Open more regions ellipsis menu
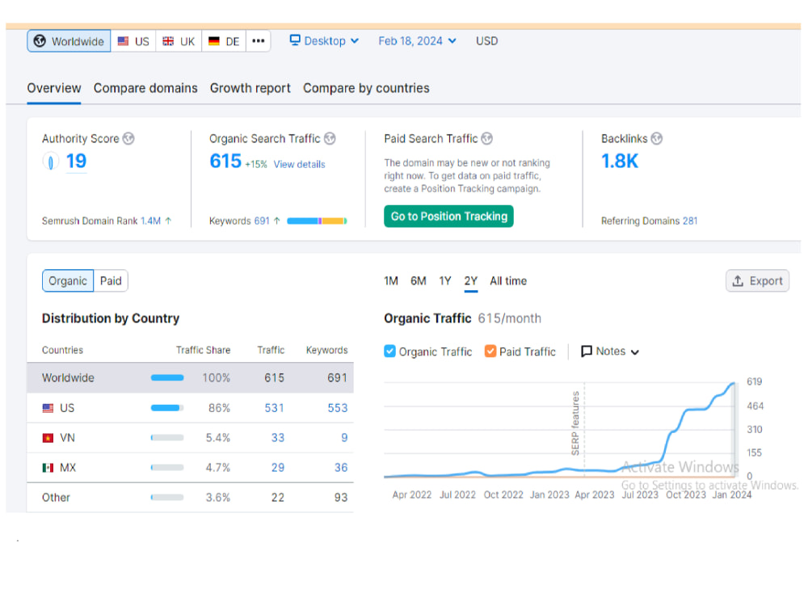The width and height of the screenshot is (808, 606). point(259,41)
